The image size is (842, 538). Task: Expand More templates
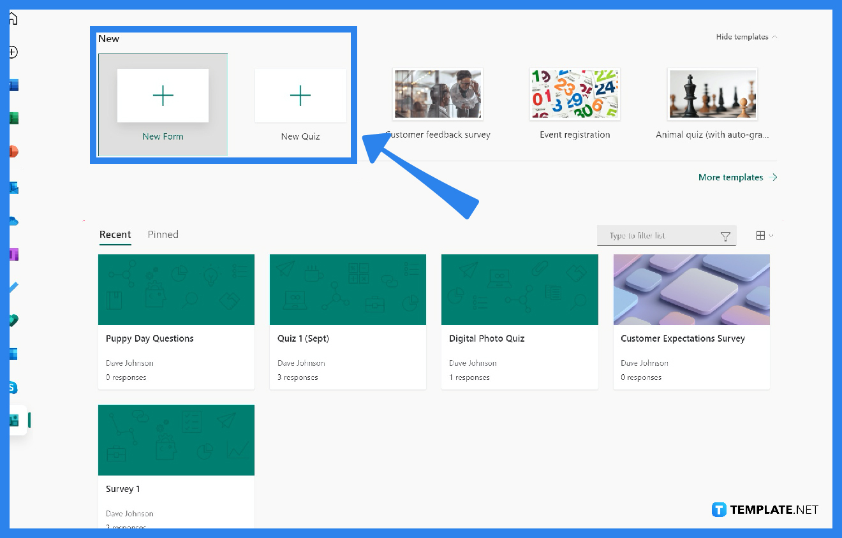pos(730,177)
